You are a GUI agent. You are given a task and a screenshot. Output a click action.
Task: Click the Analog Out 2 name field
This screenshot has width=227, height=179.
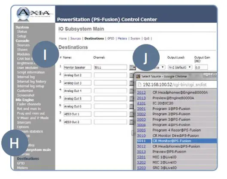pos(77,75)
